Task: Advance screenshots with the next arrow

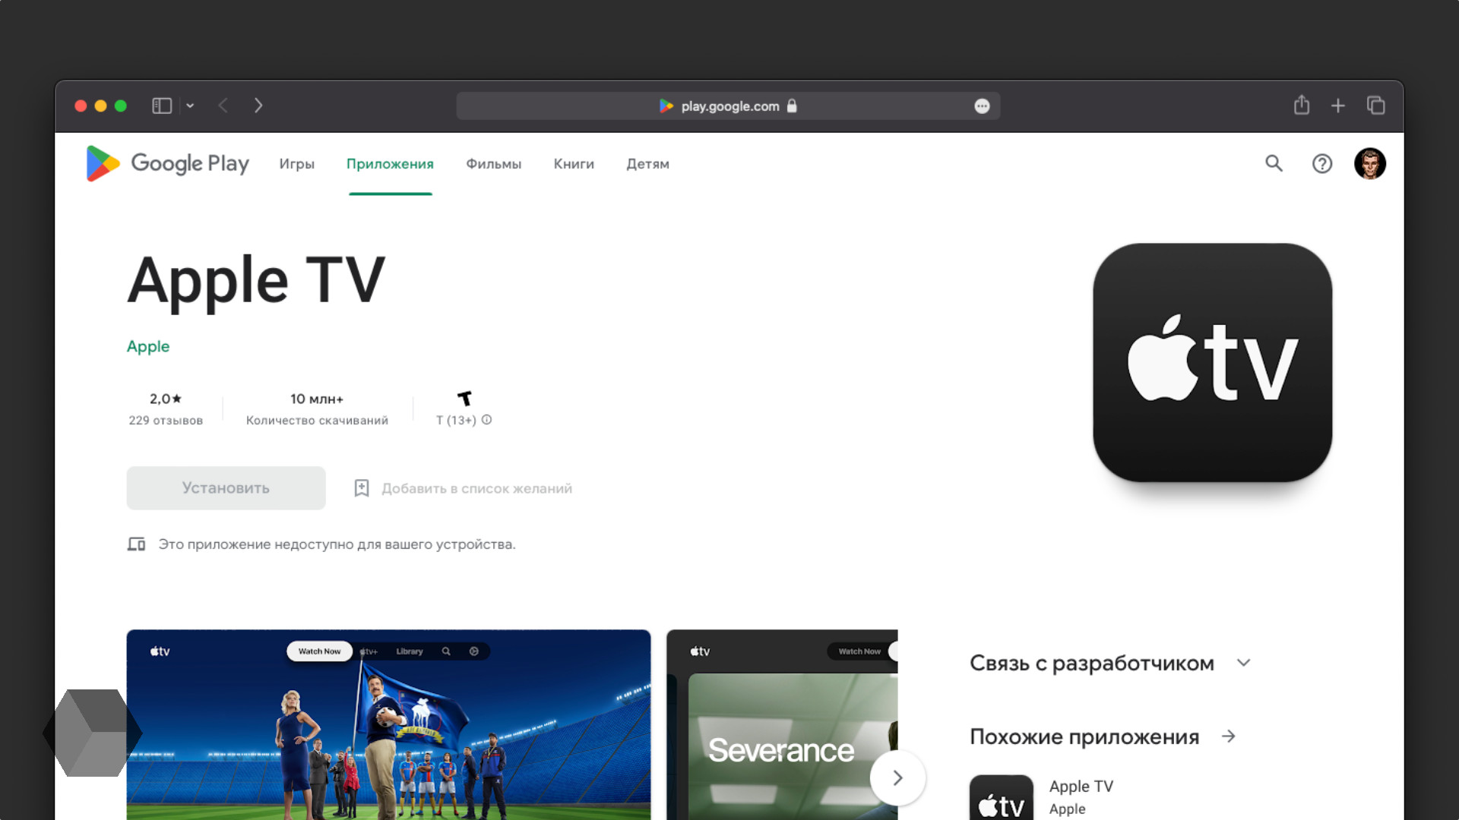Action: (897, 777)
